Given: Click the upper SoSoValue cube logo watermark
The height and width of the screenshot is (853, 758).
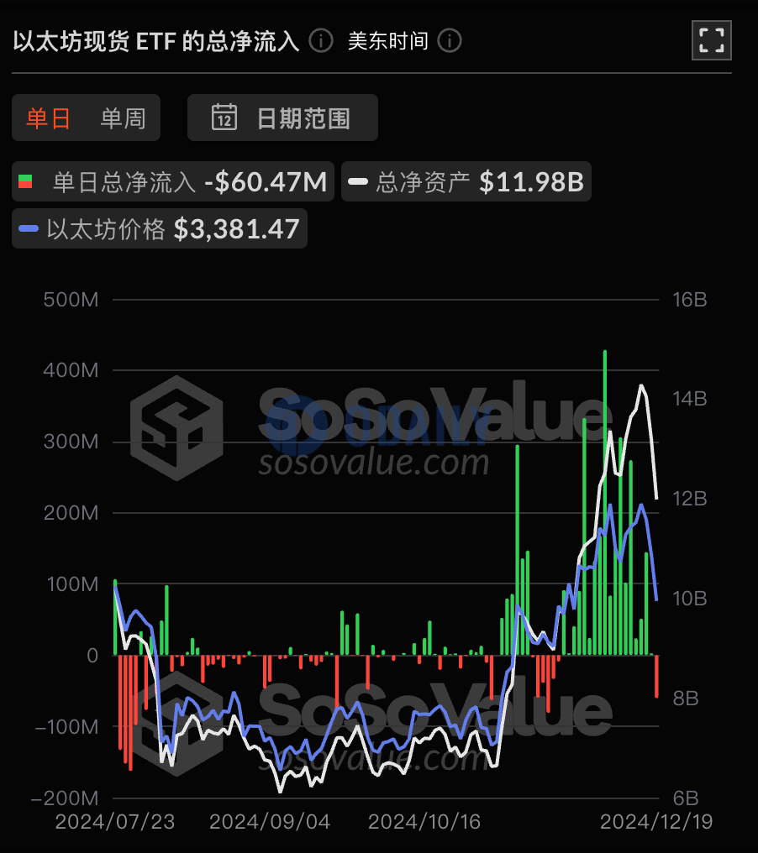Looking at the screenshot, I should coord(176,427).
